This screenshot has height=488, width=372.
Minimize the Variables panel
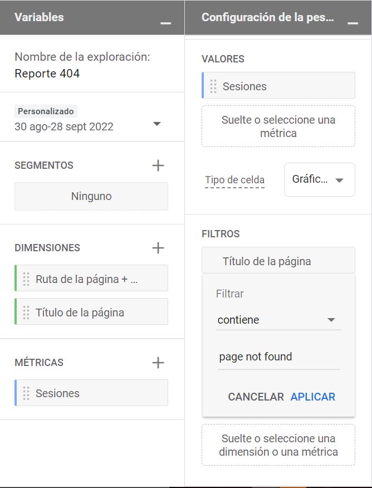[x=165, y=22]
